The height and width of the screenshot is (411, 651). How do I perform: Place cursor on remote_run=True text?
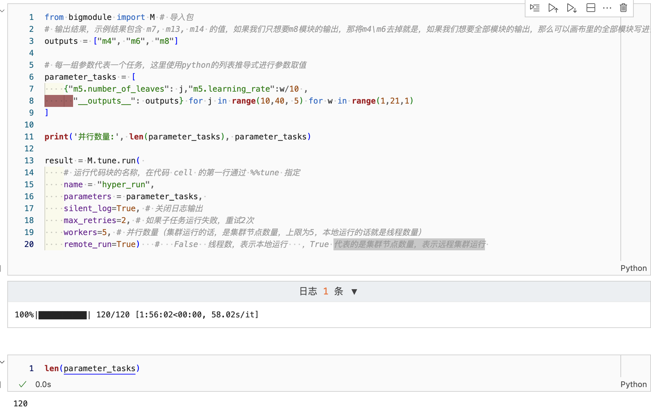(100, 244)
